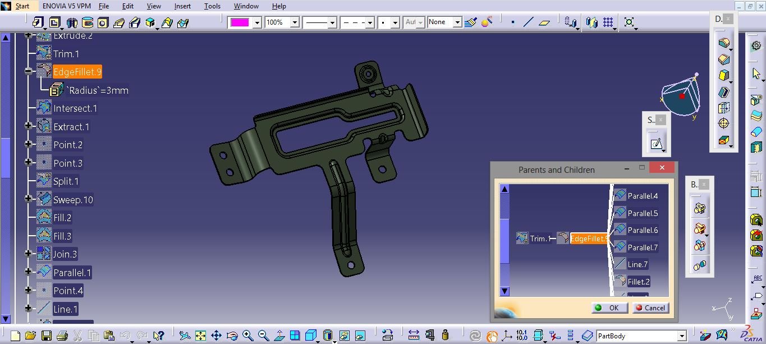Open the Tools menu
Viewport: 766px width, 344px height.
(212, 6)
